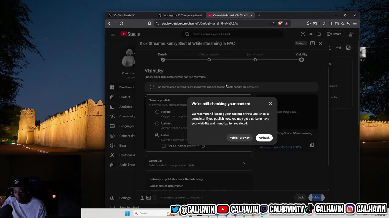Open Dashboard in the sidebar
This screenshot has height=218, width=389.
tap(123, 87)
